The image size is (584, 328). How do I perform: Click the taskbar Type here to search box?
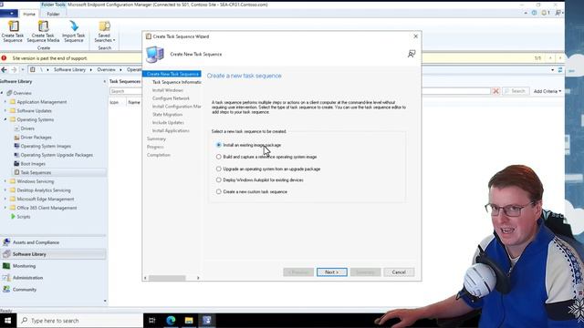click(x=80, y=320)
